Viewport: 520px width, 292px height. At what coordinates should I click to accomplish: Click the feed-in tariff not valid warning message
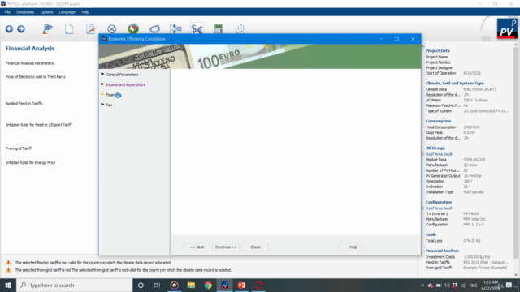(93, 263)
